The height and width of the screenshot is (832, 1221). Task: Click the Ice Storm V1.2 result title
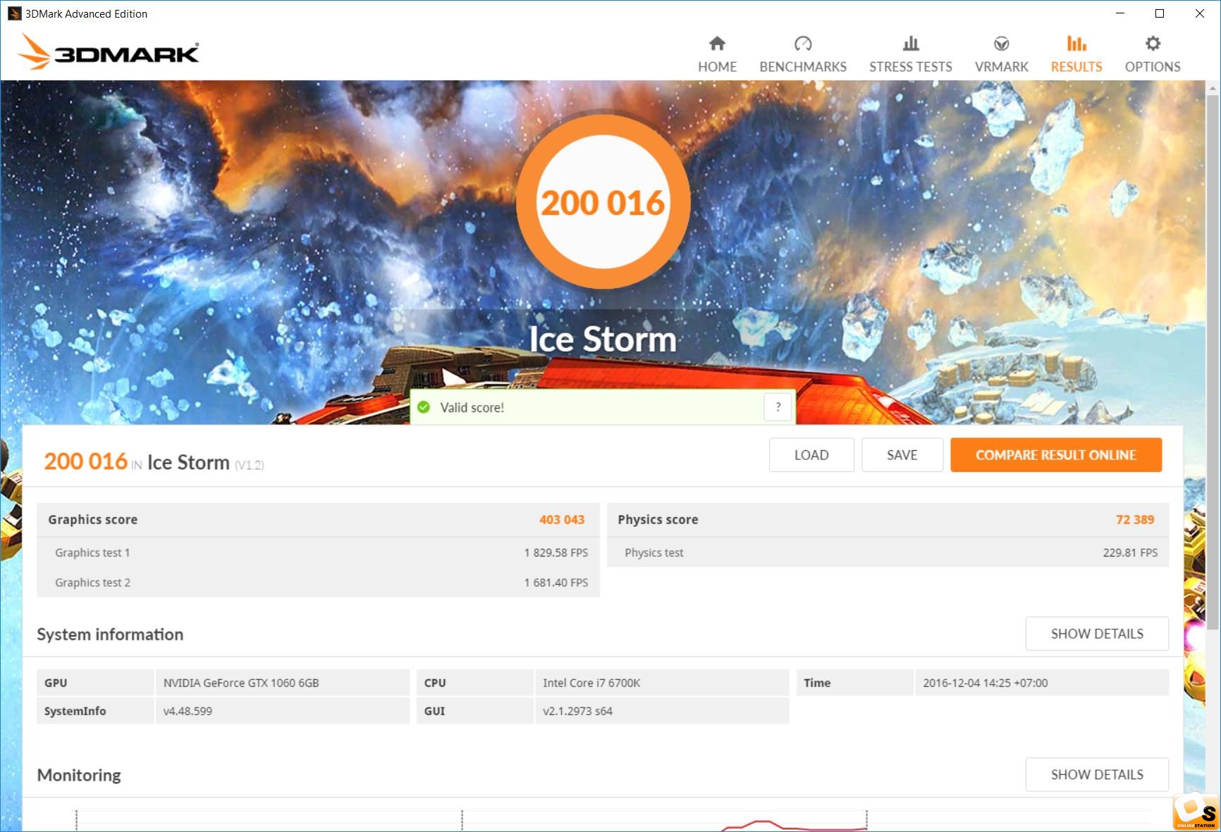[205, 462]
